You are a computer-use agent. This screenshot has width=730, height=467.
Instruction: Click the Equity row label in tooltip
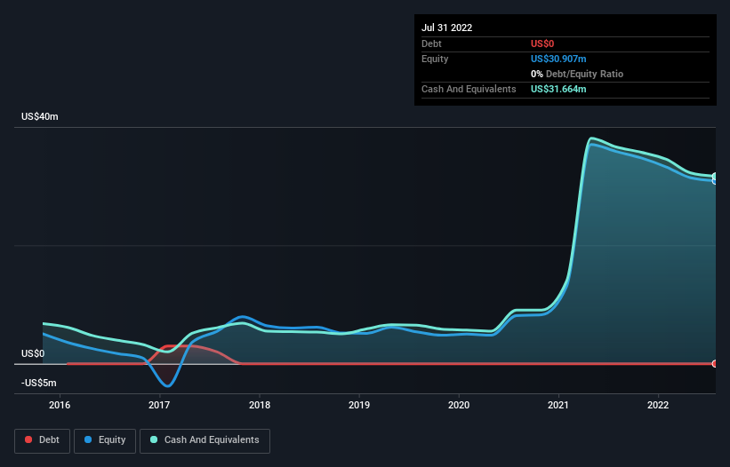point(435,59)
